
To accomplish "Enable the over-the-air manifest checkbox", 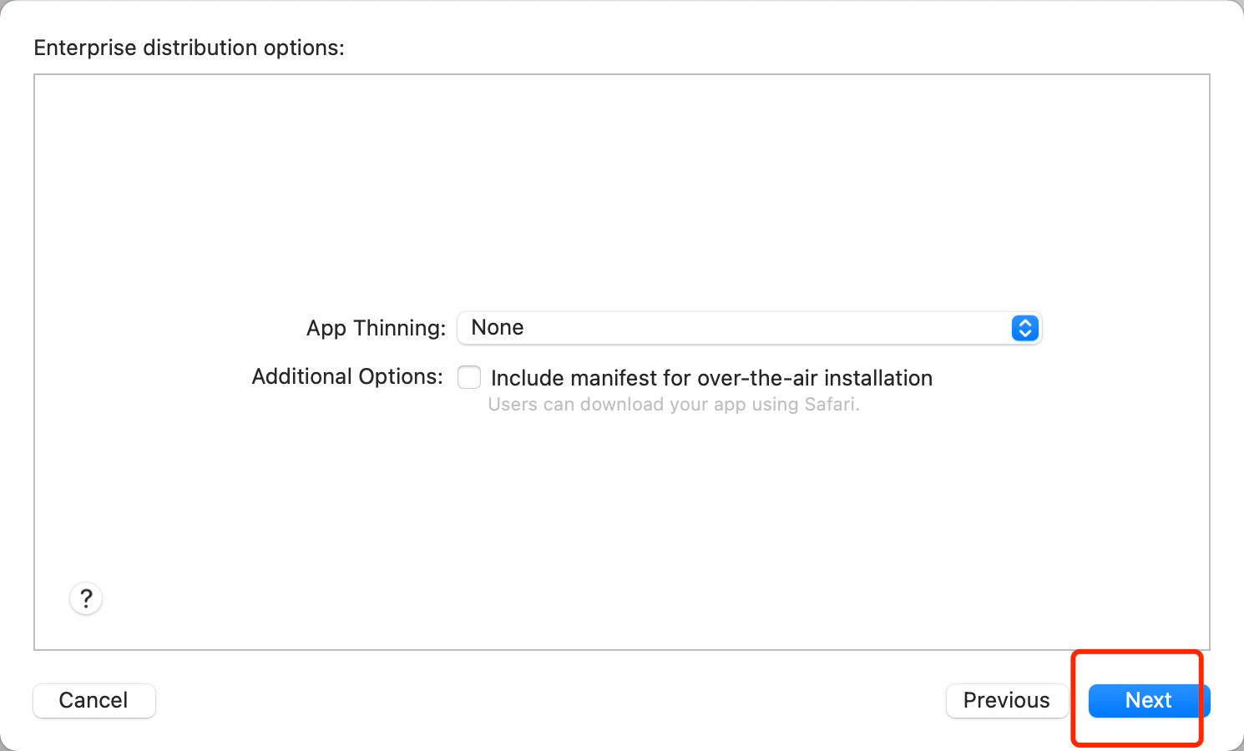I will 469,377.
